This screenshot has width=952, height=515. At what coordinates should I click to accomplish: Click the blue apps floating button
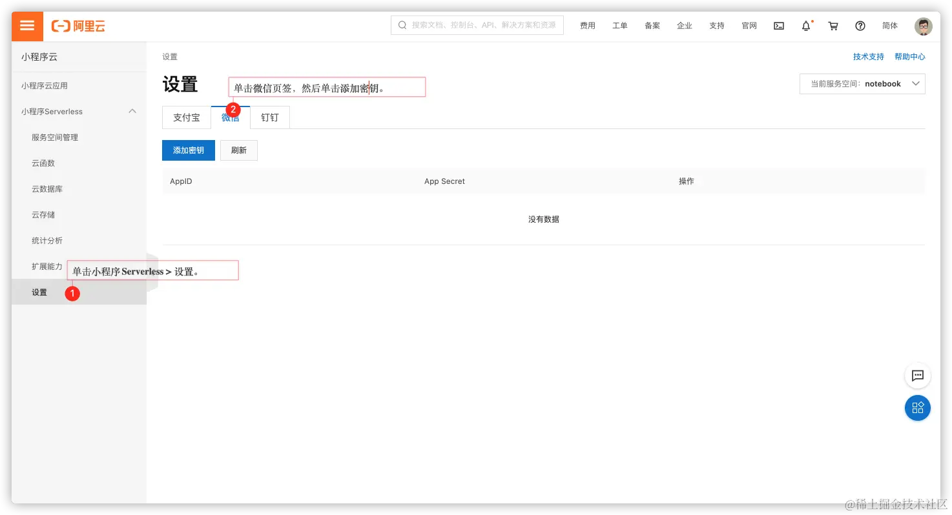click(x=917, y=408)
